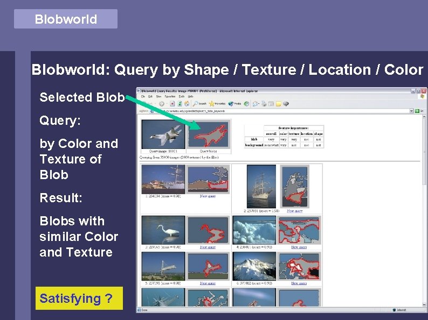Click New query under result 4
428x320 pixels.
pos(299,247)
